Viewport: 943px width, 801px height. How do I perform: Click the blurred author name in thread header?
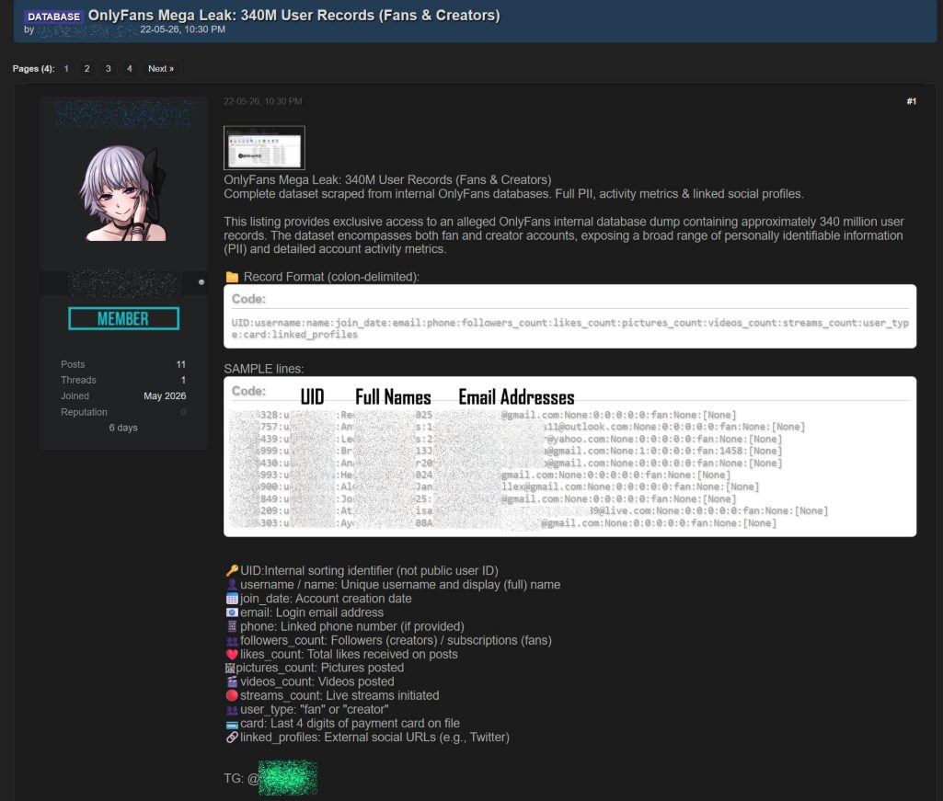[87, 30]
